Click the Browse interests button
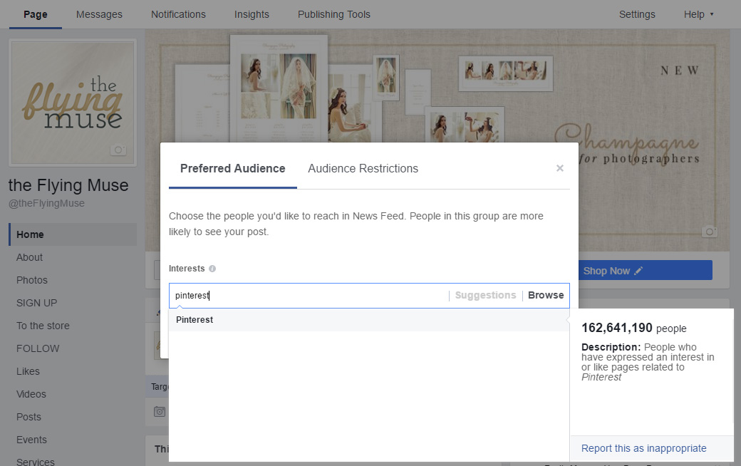This screenshot has width=741, height=466. 546,296
